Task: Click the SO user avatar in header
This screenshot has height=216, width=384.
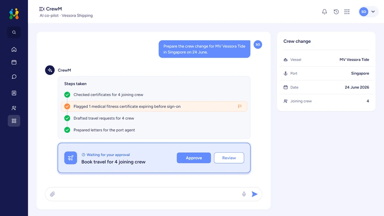Action: (x=363, y=11)
